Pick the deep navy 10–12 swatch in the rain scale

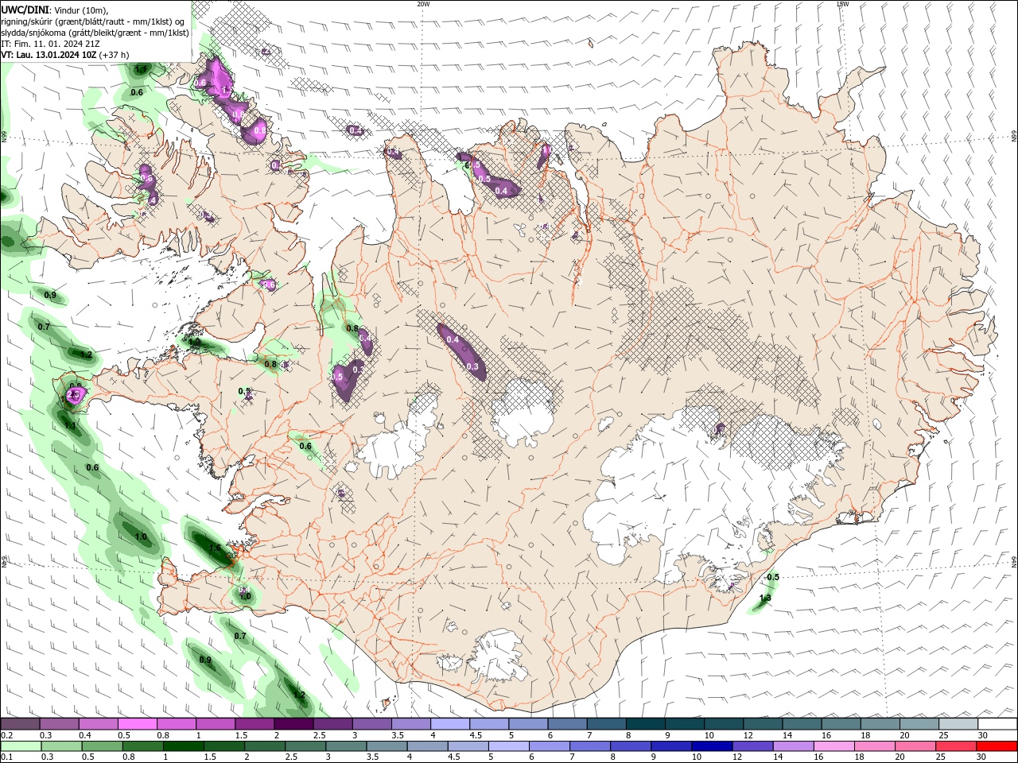[x=711, y=746]
